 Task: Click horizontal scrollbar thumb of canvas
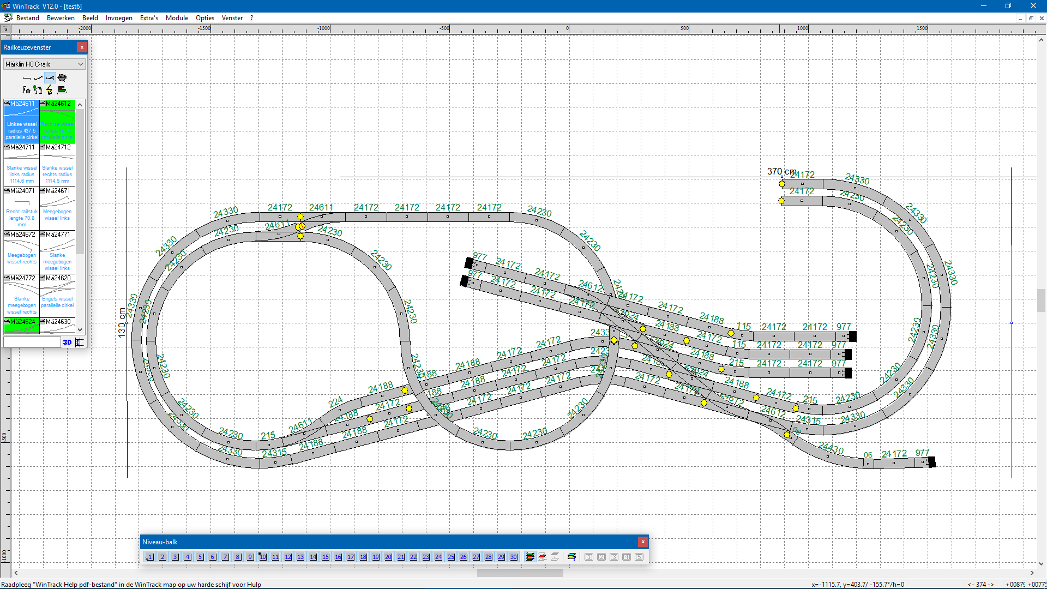coord(520,573)
